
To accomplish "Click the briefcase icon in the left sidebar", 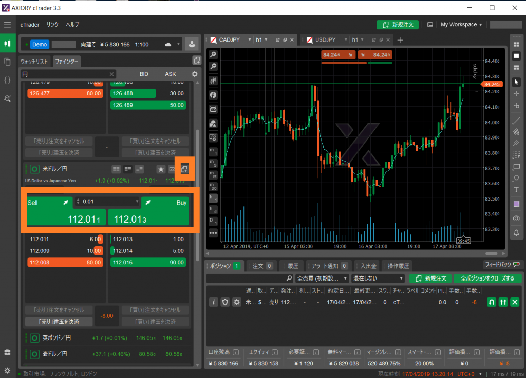I will (7, 352).
